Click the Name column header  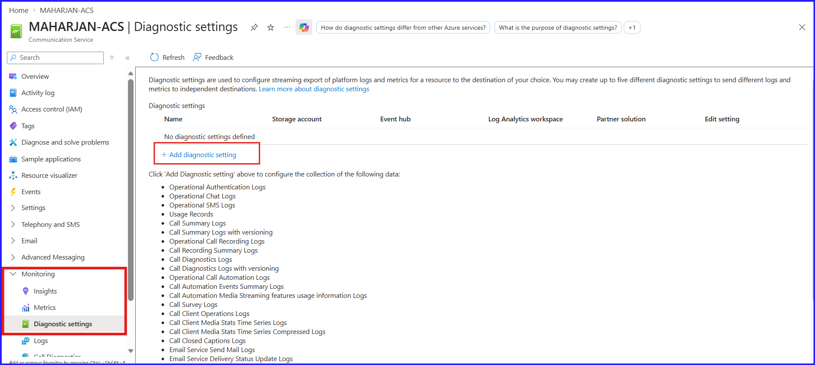click(x=173, y=119)
